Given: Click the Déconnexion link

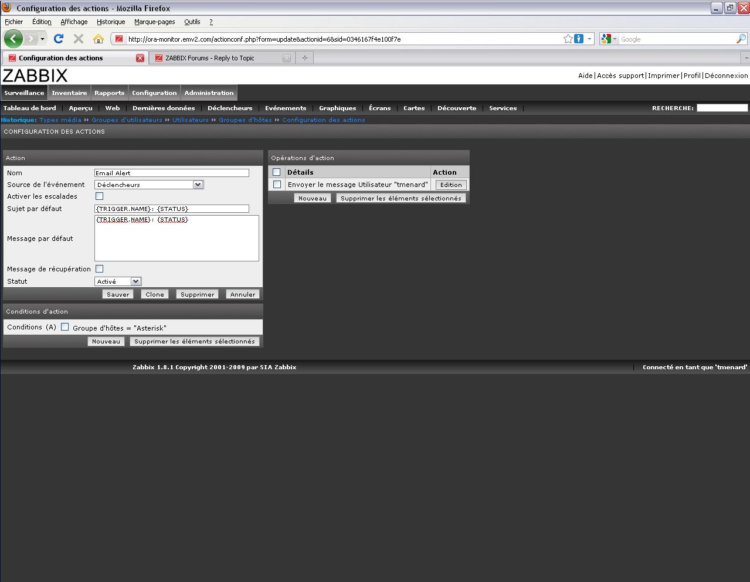Looking at the screenshot, I should click(727, 76).
